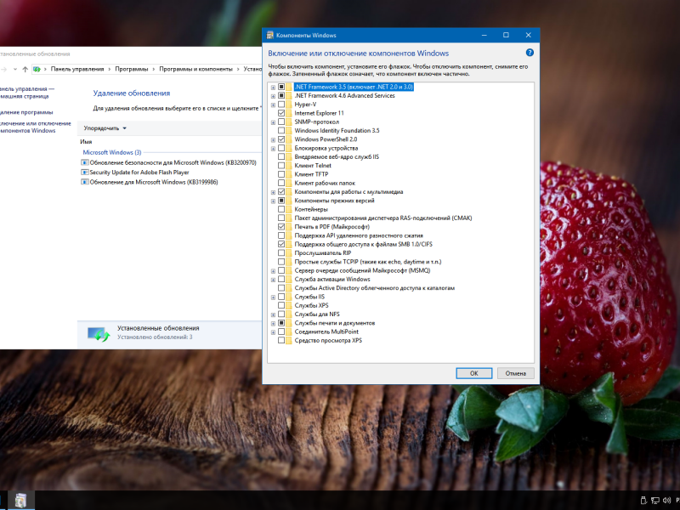Viewport: 680px width, 510px height.
Task: Uncheck the SMB 1.0/CIFS file sharing checkbox
Action: 281,244
